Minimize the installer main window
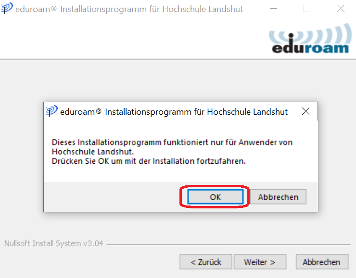This screenshot has width=356, height=278. pyautogui.click(x=273, y=9)
